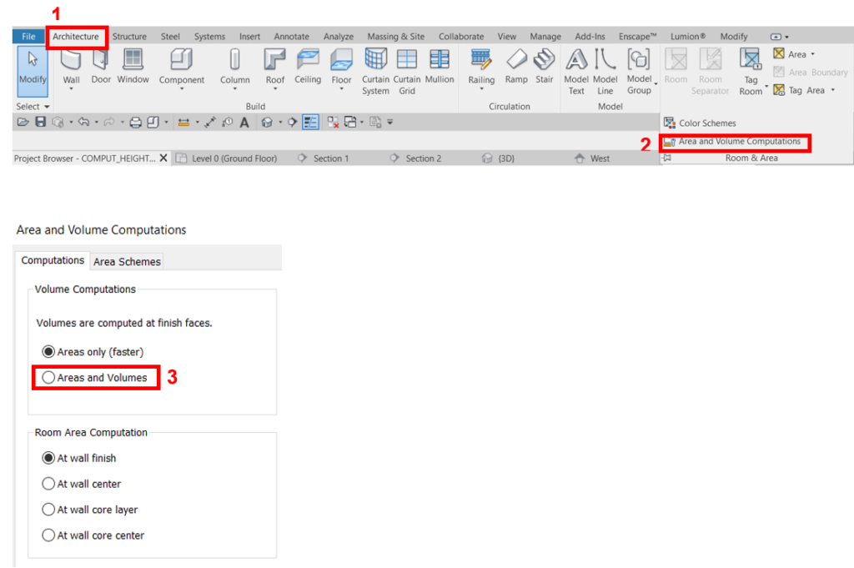Open the Switch Windows dropdown arrow
Viewport: 854px width, 568px height.
(362, 122)
